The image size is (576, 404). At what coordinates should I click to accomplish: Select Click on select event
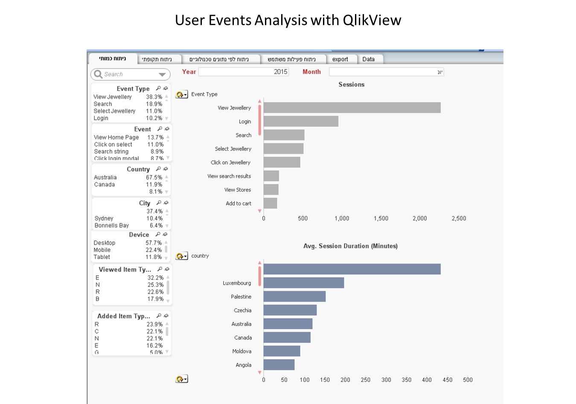(129, 144)
